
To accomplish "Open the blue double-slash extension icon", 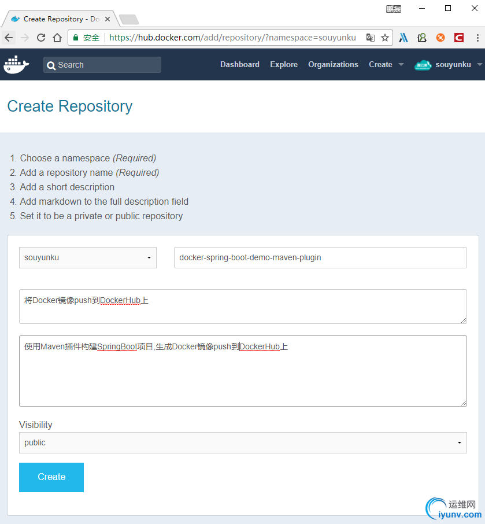I will (403, 38).
